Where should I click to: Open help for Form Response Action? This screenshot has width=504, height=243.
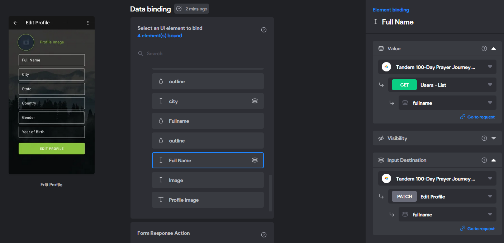point(264,235)
